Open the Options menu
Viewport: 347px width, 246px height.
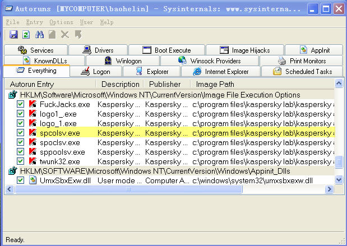tap(61, 22)
